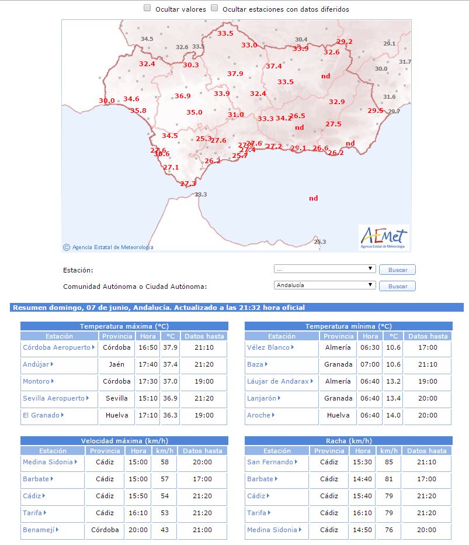The height and width of the screenshot is (545, 469).
Task: Click Buscar button next to Comunidad Autónoma
Action: point(397,286)
